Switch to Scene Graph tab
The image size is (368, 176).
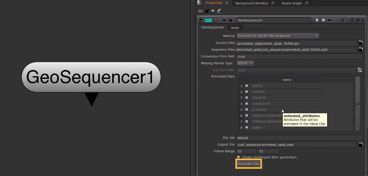coord(292,3)
